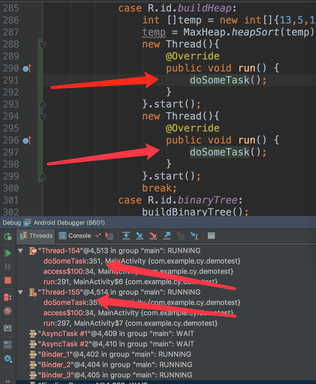Open Evaluate Expression via the calculator icon

tap(211, 236)
